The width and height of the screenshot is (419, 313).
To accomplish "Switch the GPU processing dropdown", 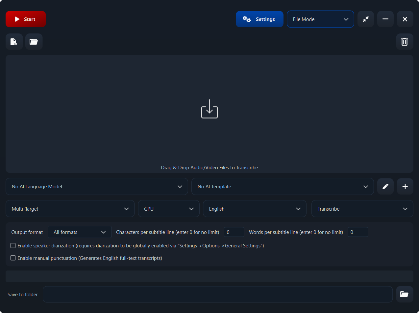I will 169,209.
